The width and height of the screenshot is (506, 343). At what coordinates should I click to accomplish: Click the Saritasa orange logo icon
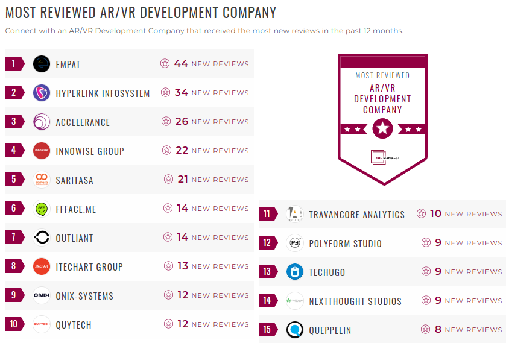(42, 180)
